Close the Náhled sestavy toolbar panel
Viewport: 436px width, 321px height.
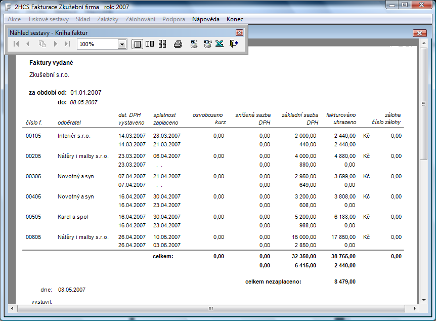point(240,32)
